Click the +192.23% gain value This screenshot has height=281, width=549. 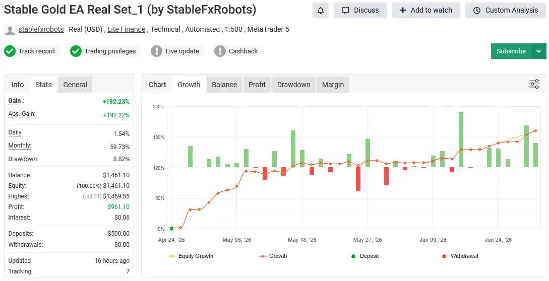click(116, 102)
